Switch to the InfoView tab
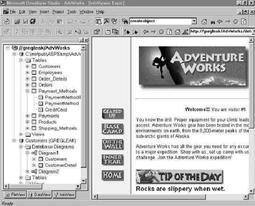Image resolution: width=255 pixels, height=206 pixels. click(x=65, y=194)
